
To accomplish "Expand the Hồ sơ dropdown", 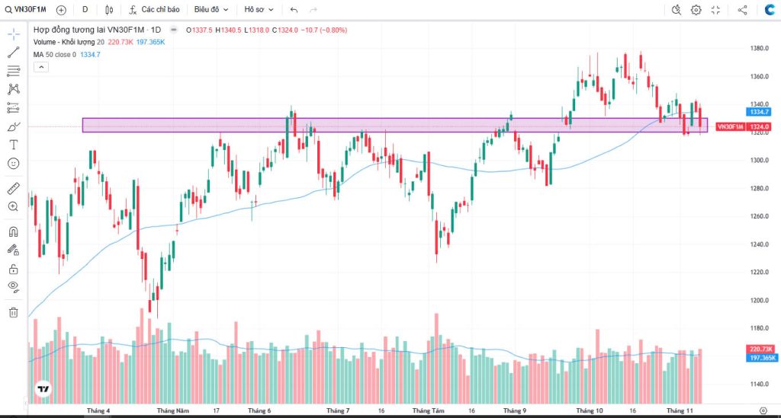I will pyautogui.click(x=259, y=10).
